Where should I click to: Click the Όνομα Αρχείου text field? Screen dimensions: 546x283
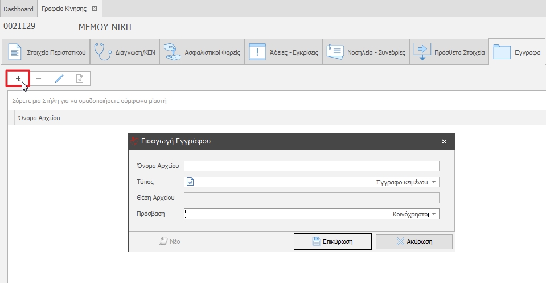311,166
